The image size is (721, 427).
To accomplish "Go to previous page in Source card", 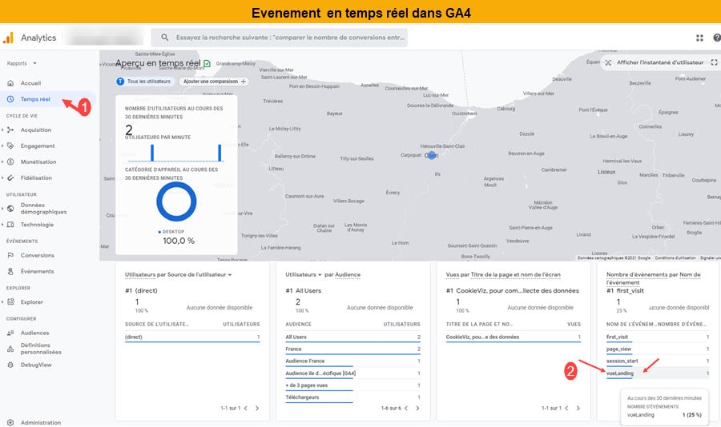I will pos(246,408).
